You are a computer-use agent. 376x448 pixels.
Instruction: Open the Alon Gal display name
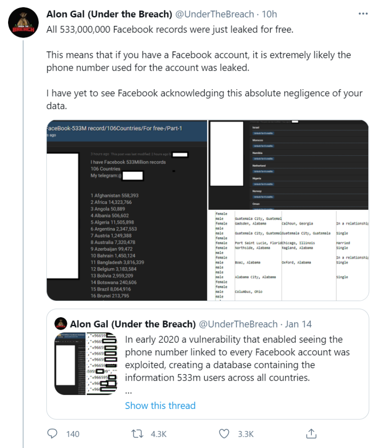point(109,14)
